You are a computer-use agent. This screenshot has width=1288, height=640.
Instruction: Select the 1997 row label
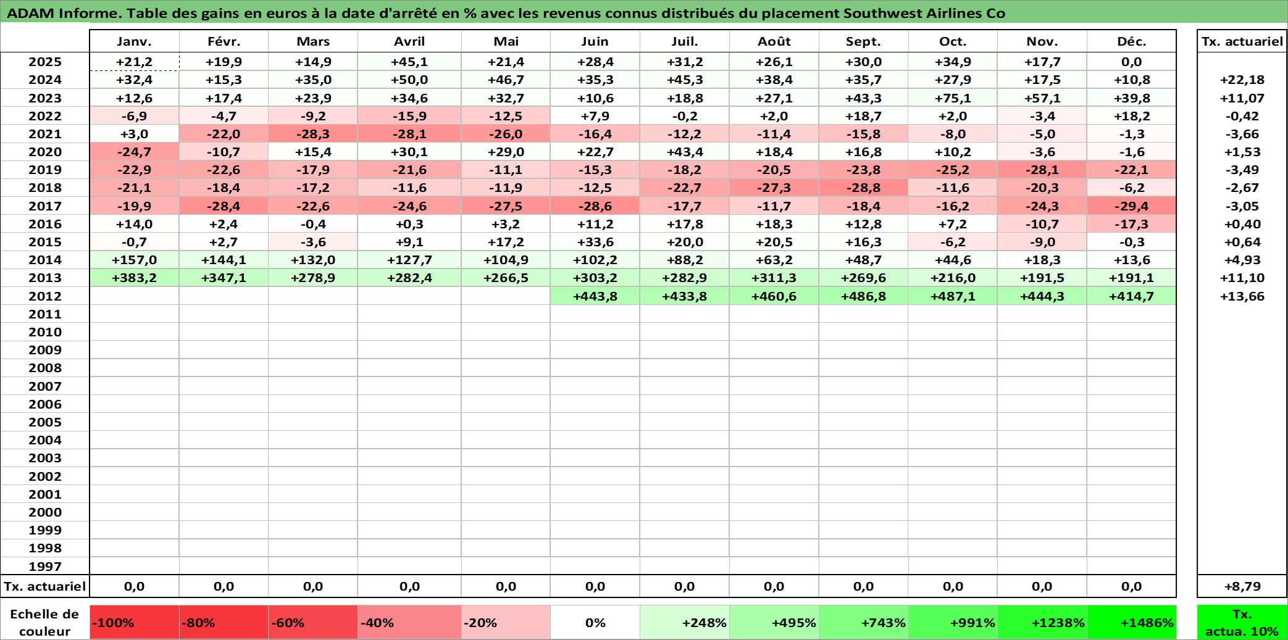[x=45, y=566]
